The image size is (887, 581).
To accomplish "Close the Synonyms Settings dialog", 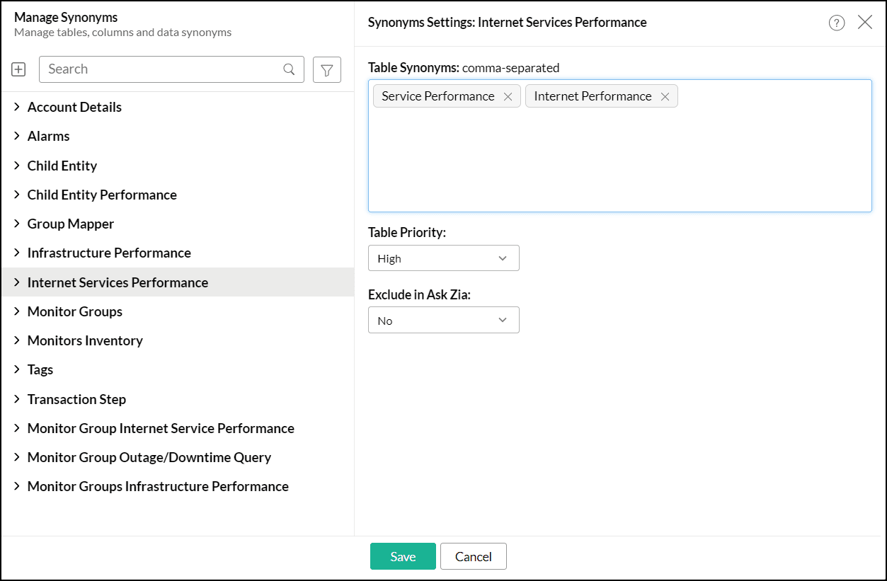I will point(864,22).
